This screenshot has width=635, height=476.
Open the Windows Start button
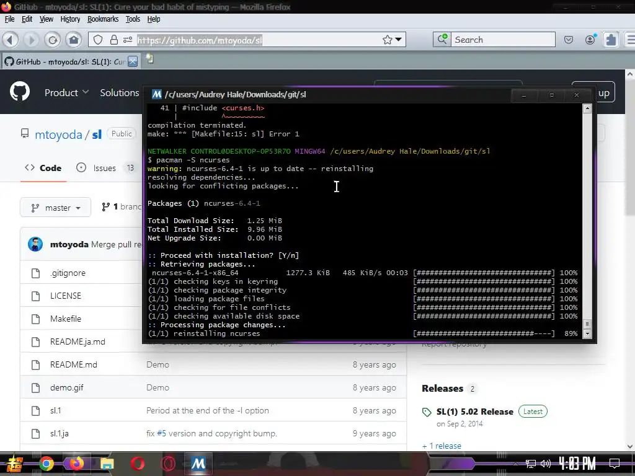[x=14, y=464]
